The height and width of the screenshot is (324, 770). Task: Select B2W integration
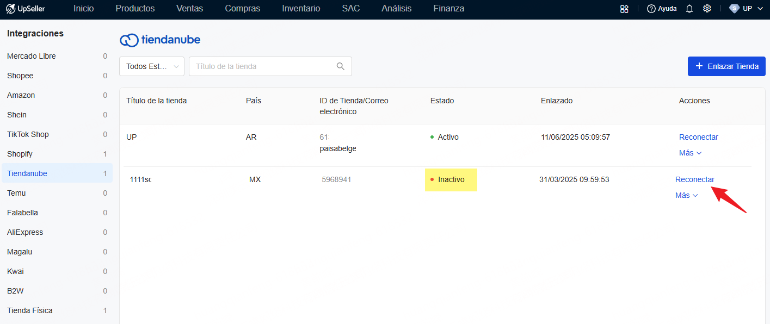click(x=57, y=291)
